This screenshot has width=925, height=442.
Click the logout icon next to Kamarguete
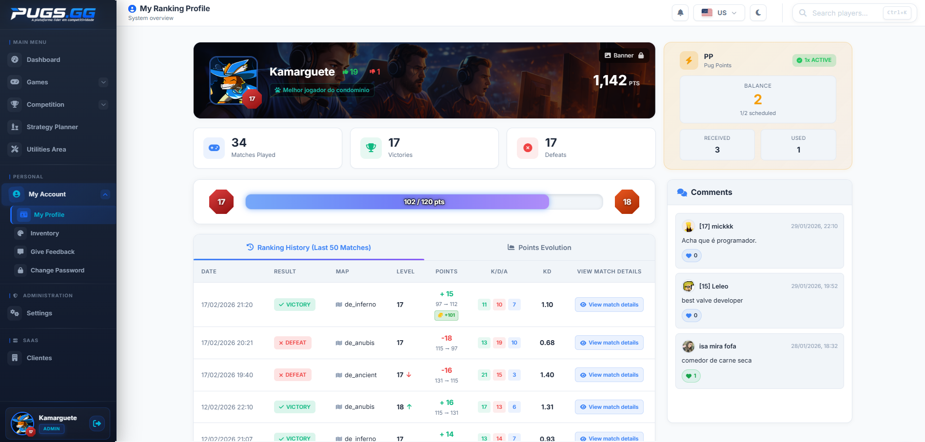[97, 423]
